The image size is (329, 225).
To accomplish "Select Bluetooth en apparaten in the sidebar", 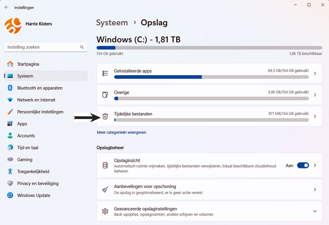I will [x=40, y=88].
